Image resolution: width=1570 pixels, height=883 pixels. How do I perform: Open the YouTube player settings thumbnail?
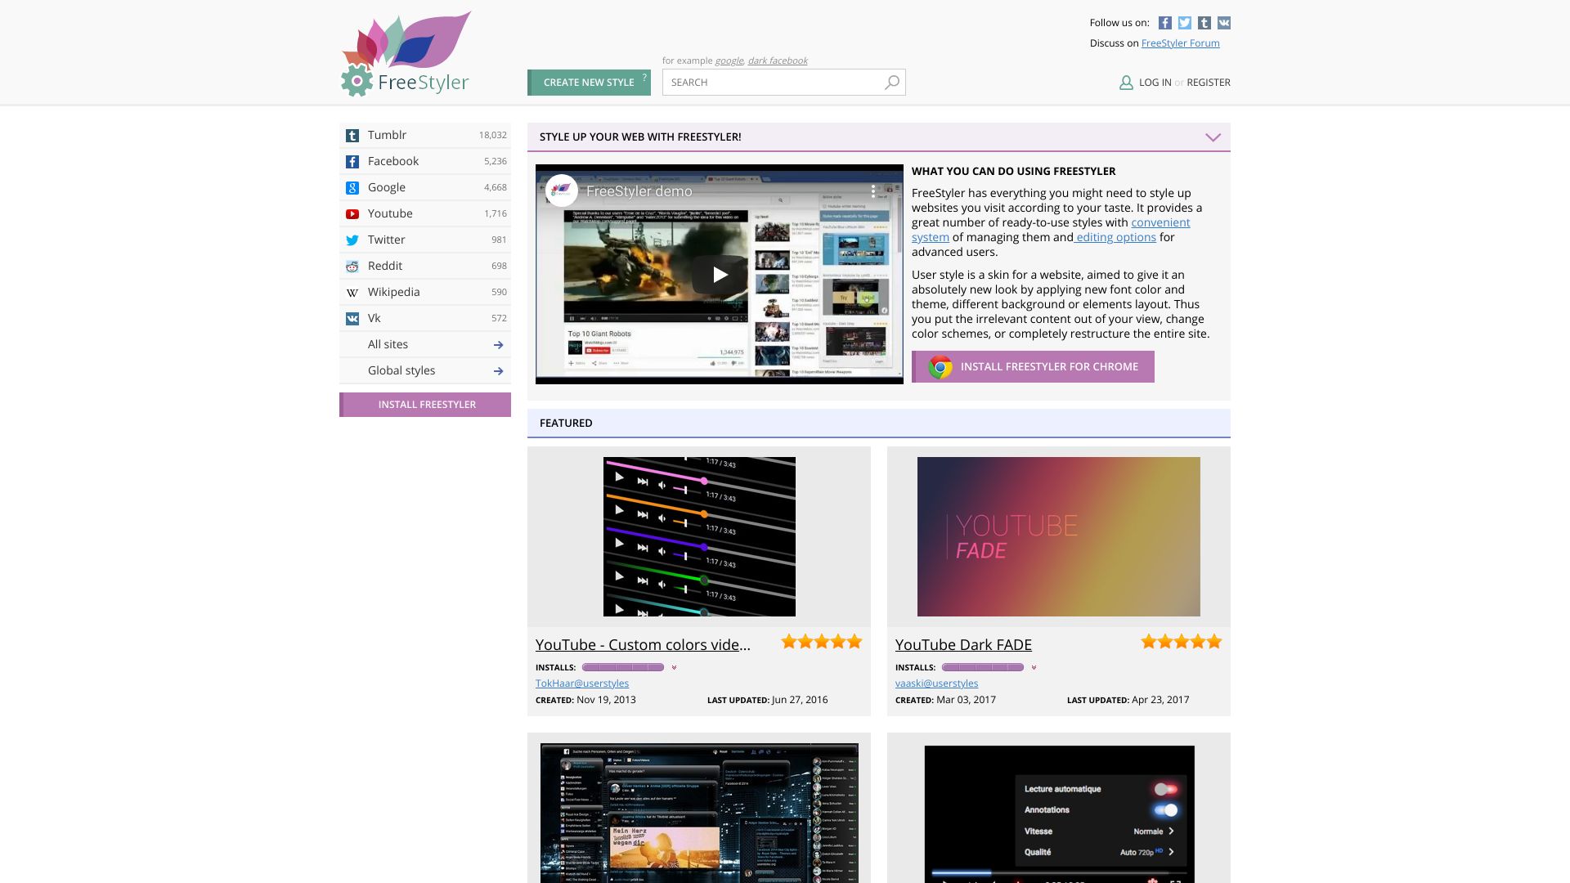[x=1059, y=814]
